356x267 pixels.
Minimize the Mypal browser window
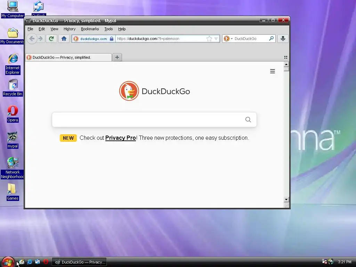[264, 20]
